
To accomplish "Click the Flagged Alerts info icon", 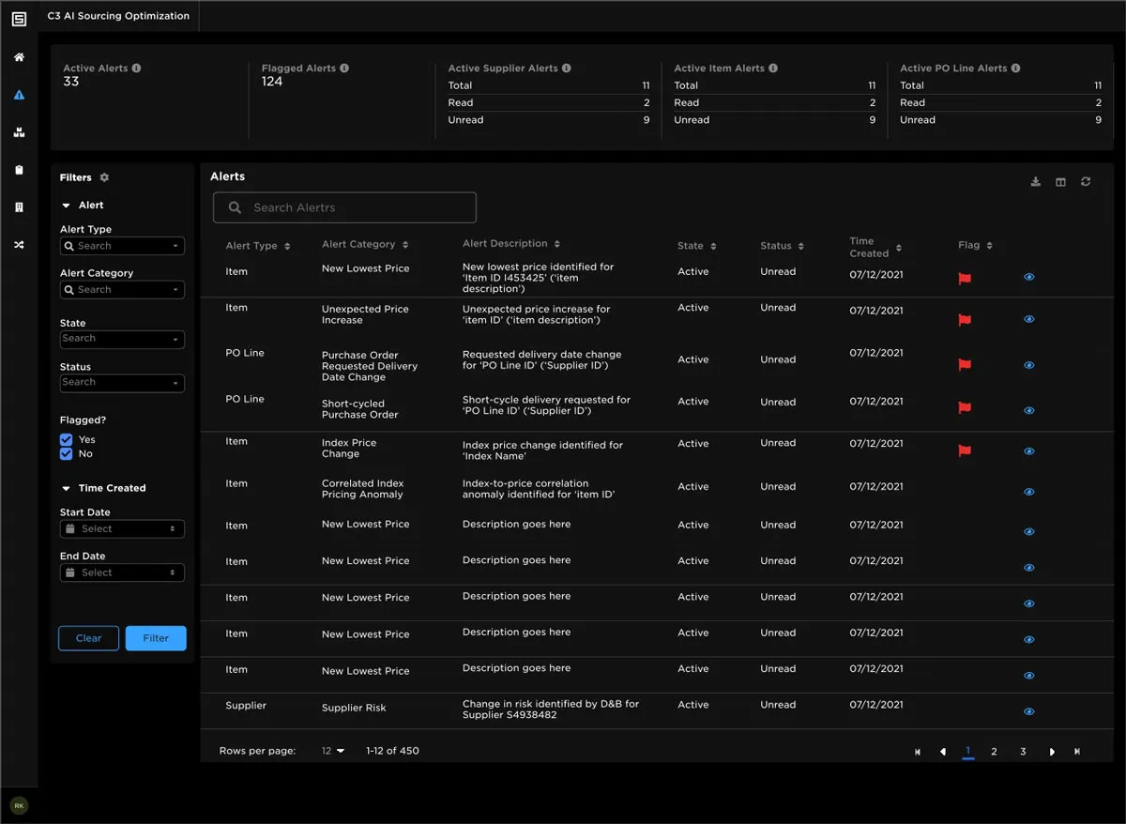I will pos(344,69).
